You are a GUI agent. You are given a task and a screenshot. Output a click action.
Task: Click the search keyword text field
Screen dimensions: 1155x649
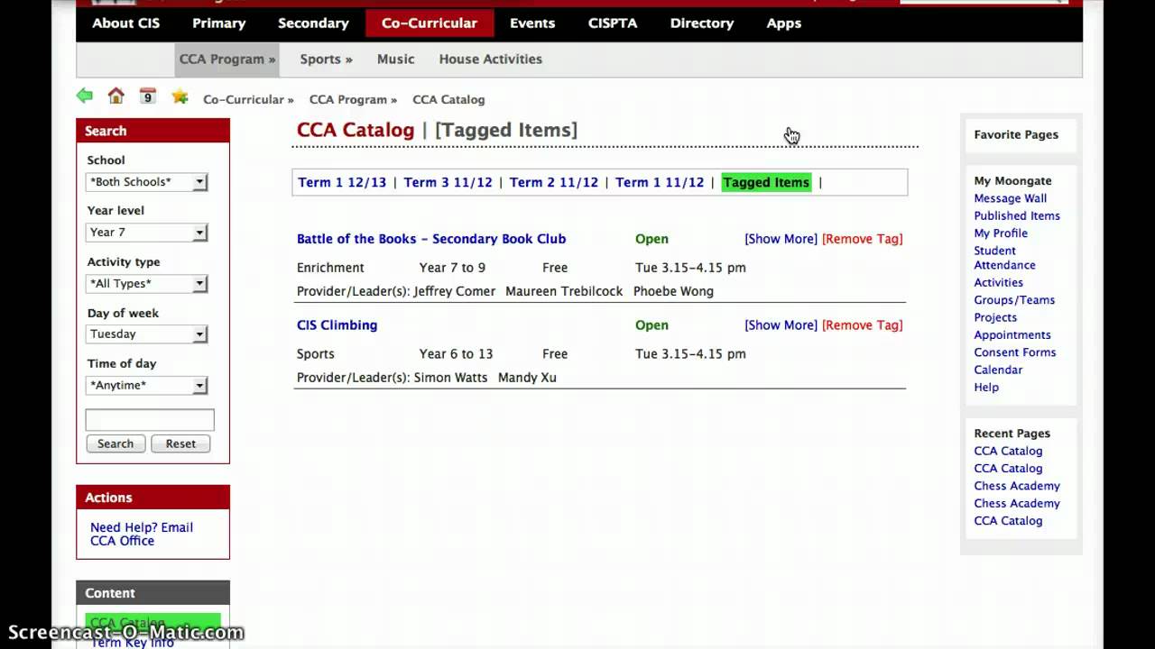[x=150, y=420]
